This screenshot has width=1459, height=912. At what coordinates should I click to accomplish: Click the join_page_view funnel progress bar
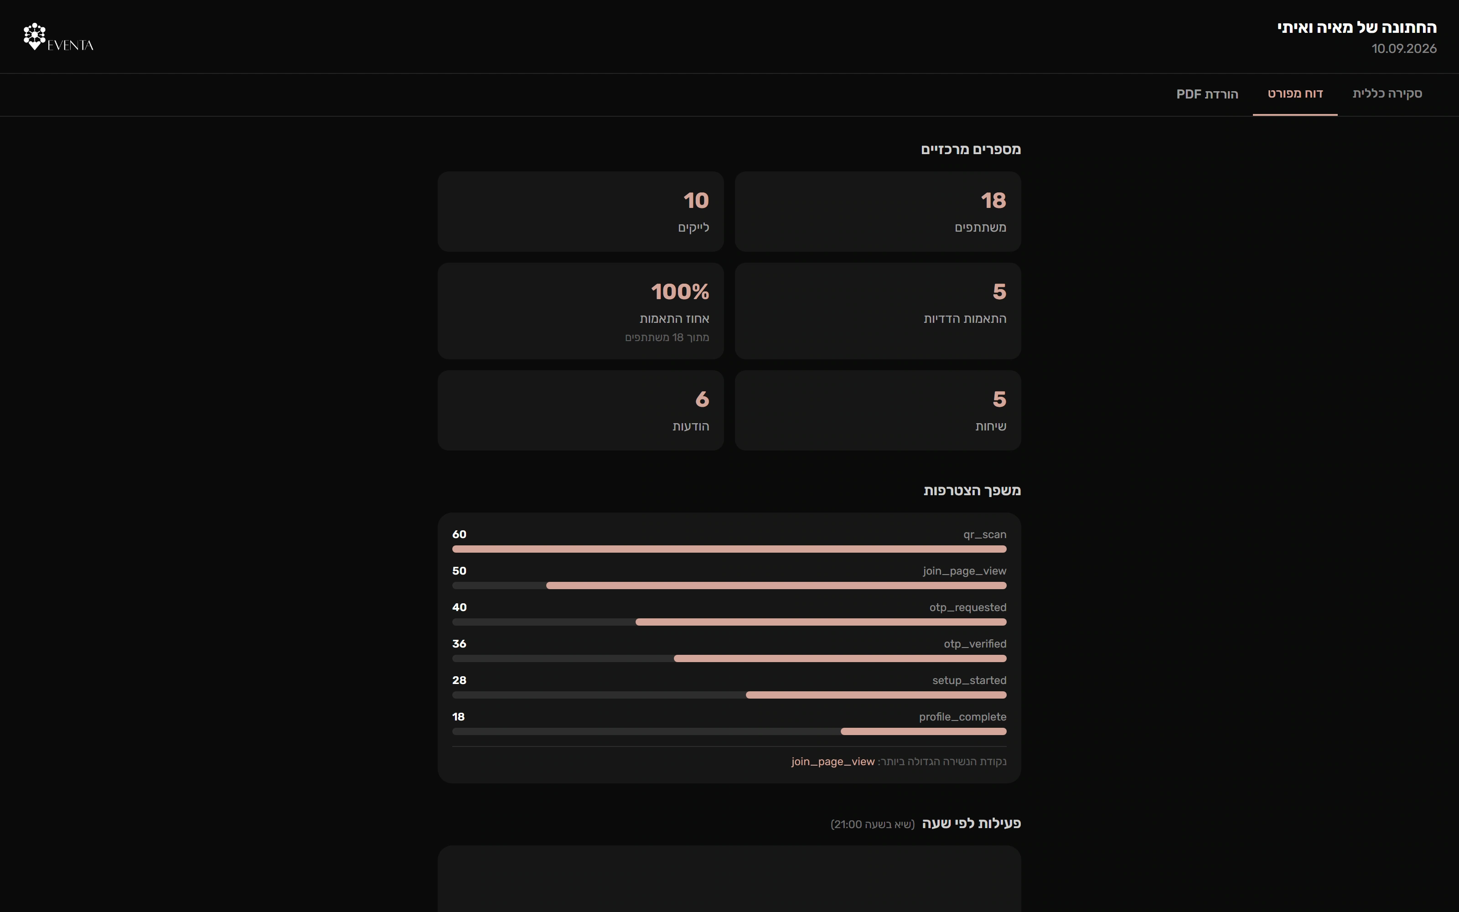point(729,586)
